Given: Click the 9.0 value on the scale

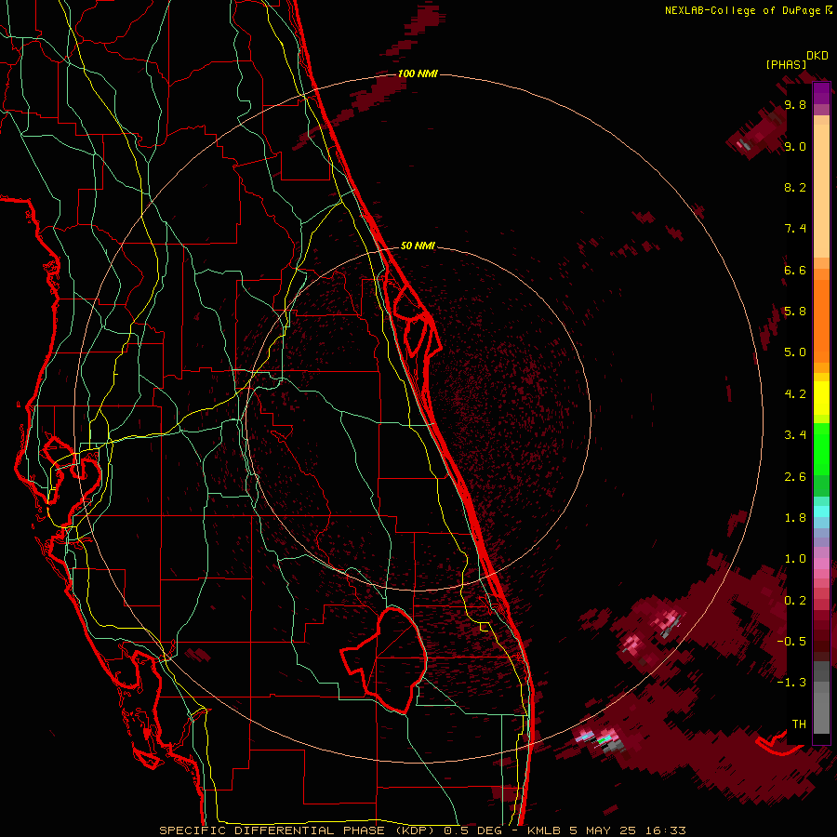Looking at the screenshot, I should coord(795,146).
